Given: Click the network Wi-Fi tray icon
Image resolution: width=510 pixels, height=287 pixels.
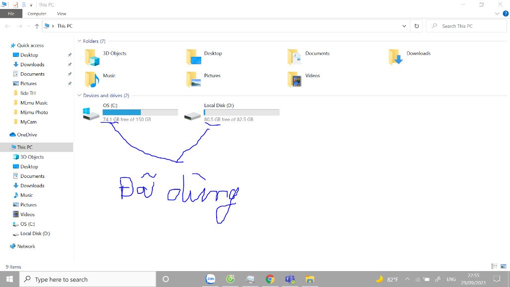Looking at the screenshot, I should point(418,279).
